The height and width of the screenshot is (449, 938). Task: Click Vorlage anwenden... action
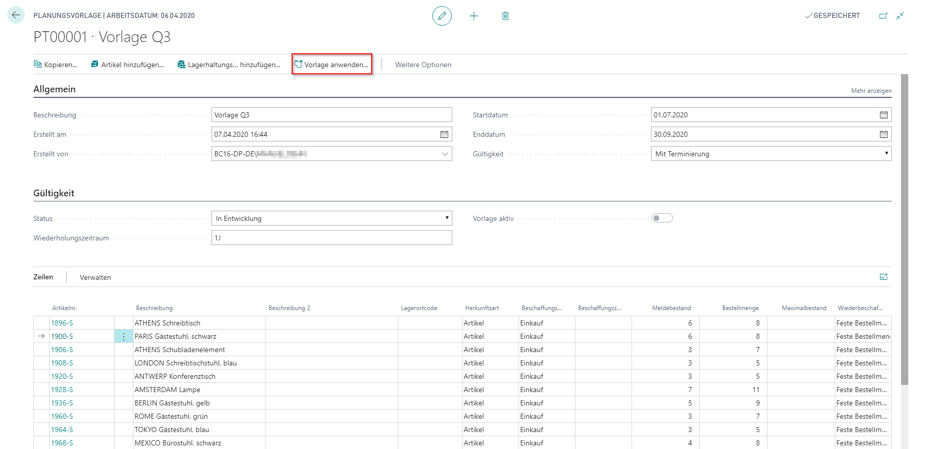pyautogui.click(x=332, y=65)
